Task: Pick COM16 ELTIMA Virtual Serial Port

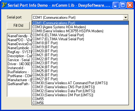Action: pyautogui.click(x=80, y=35)
